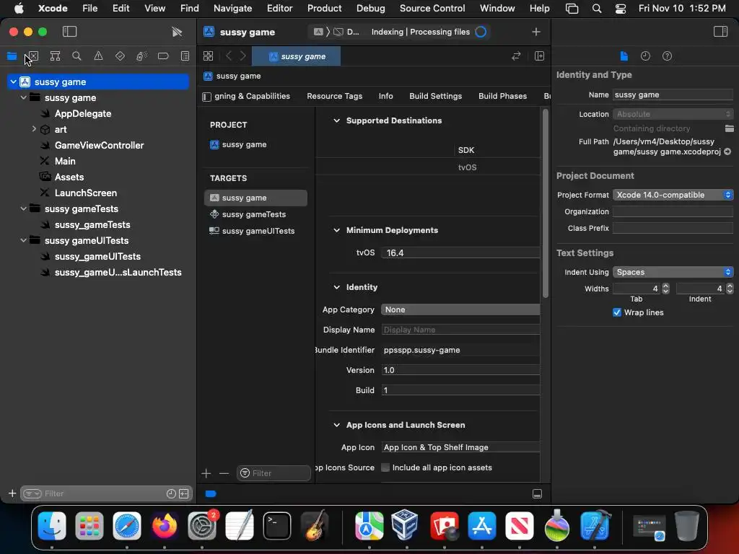Open the Issue navigator warning icon

[98, 56]
